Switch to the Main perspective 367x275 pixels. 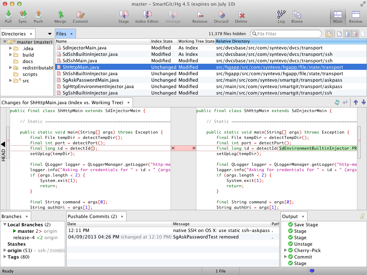point(337,16)
